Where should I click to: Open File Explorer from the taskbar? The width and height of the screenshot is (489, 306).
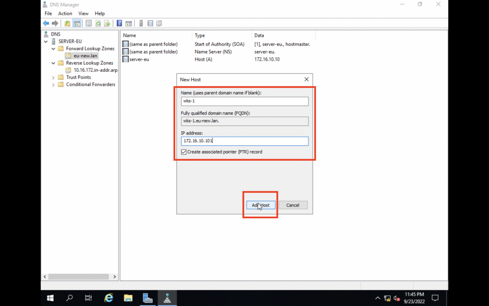128,298
